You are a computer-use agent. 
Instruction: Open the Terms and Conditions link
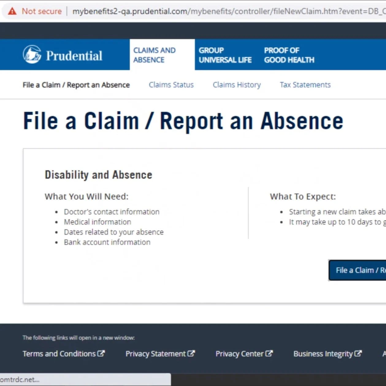pyautogui.click(x=58, y=353)
